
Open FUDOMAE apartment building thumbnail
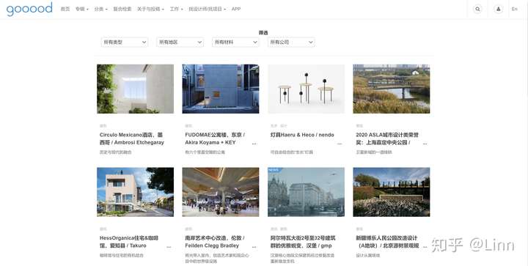pyautogui.click(x=221, y=89)
